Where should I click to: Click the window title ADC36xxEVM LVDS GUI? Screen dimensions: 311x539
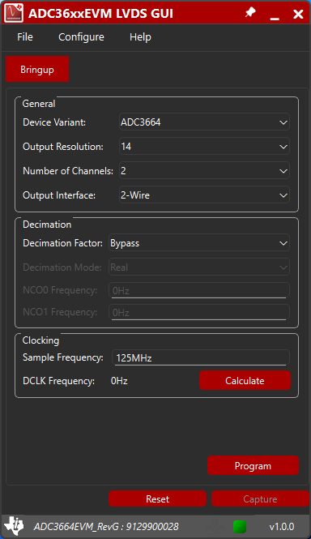pos(100,14)
